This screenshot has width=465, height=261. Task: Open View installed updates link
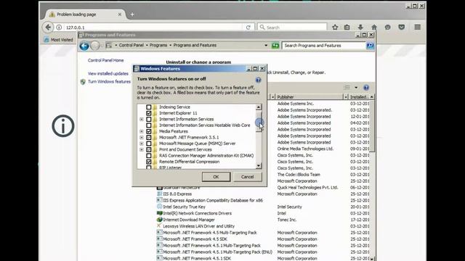(108, 73)
